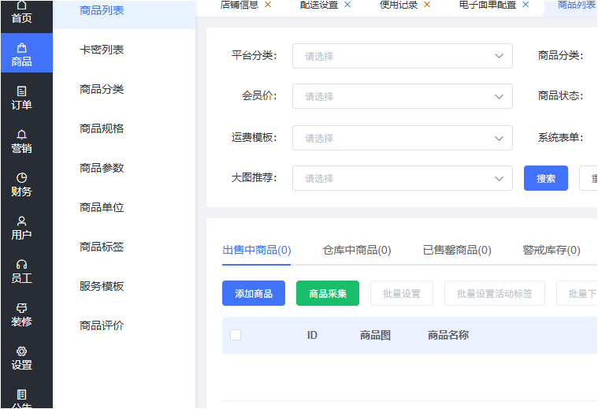598x409 pixels.
Task: Click the 大图推荐 chevron arrow
Action: pos(499,179)
